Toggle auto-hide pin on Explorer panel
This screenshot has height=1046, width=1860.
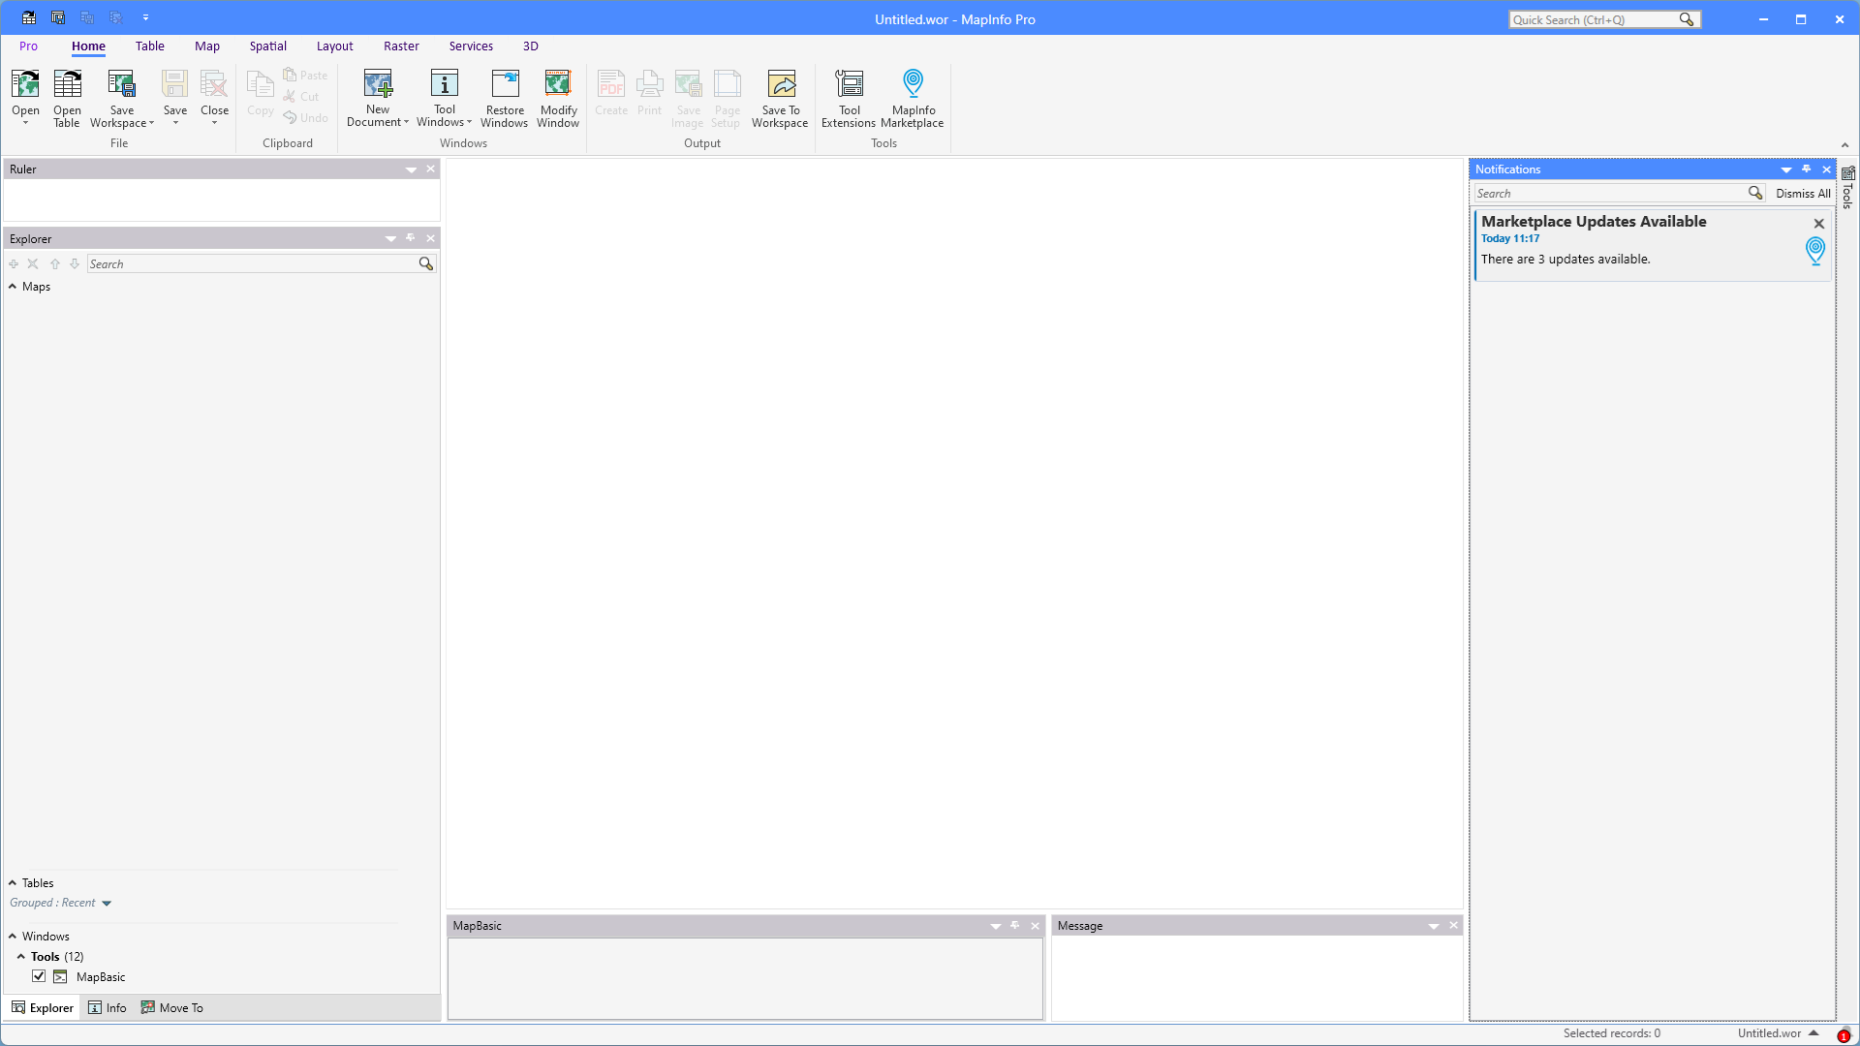pyautogui.click(x=411, y=238)
